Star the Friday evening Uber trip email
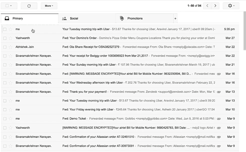246x152 pixels. click(10, 110)
